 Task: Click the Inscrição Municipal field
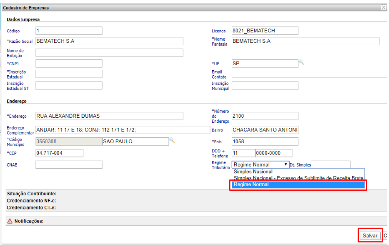pos(265,85)
